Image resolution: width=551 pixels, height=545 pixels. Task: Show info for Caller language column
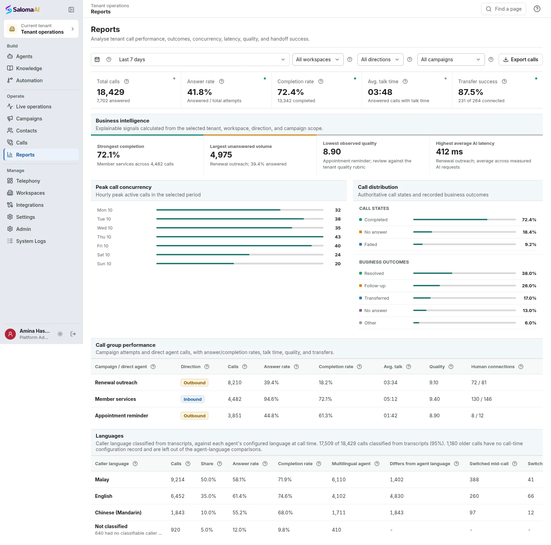135,464
